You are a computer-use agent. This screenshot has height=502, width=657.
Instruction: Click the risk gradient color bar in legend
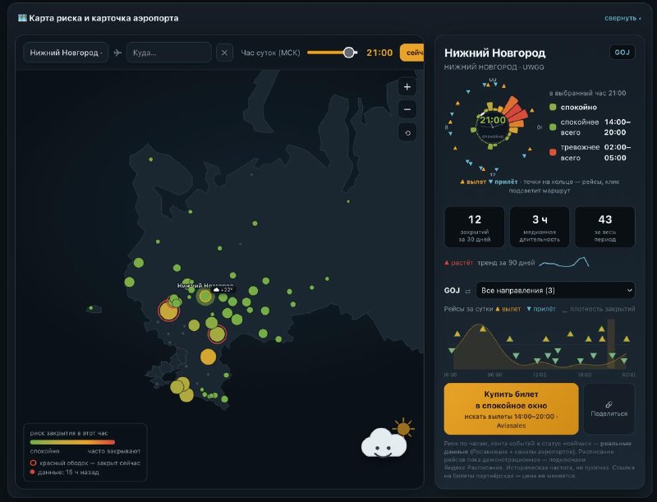tap(72, 442)
